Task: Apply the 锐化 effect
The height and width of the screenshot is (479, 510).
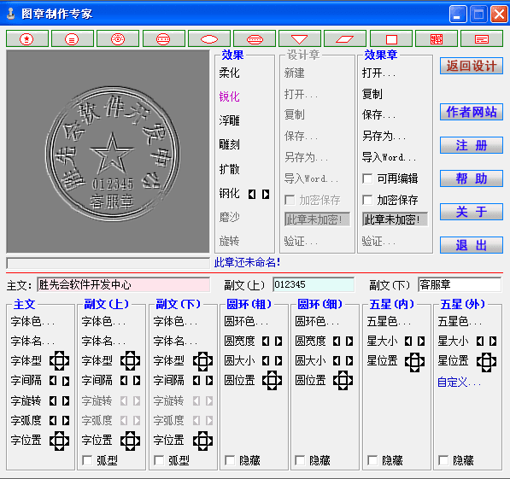Action: [x=229, y=96]
